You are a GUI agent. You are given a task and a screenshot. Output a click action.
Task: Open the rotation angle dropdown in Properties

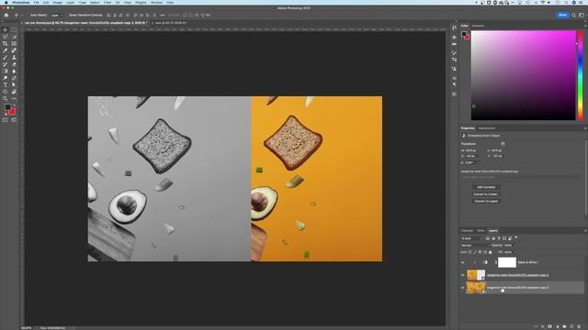pyautogui.click(x=479, y=163)
